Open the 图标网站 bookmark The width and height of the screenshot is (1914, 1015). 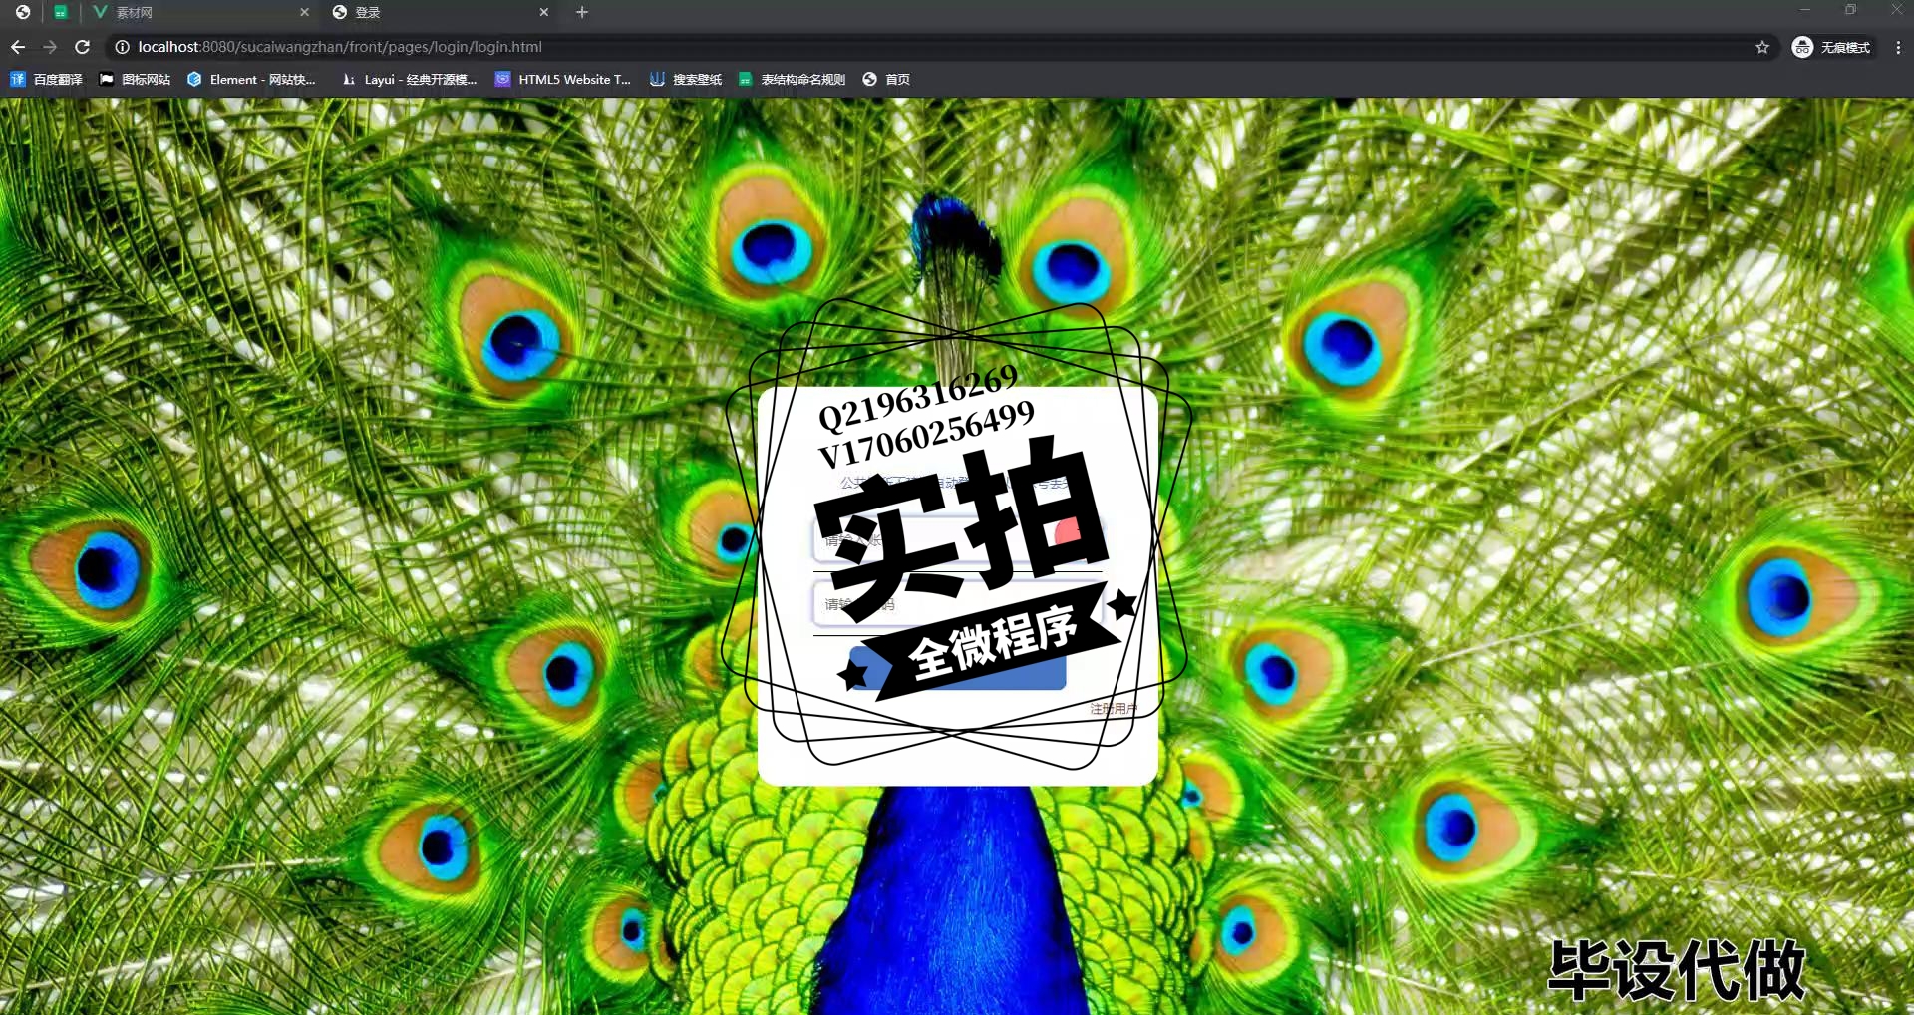(x=136, y=79)
